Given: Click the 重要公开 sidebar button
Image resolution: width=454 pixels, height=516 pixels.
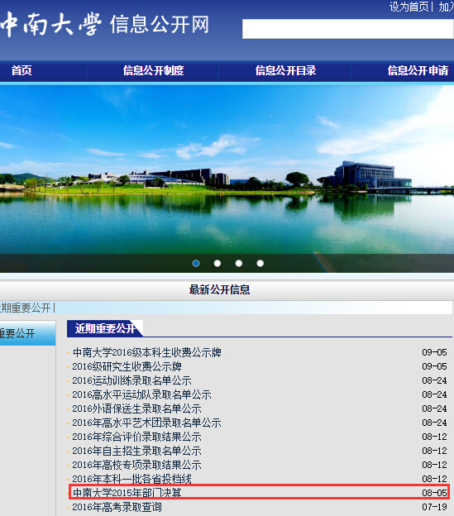Looking at the screenshot, I should (27, 333).
